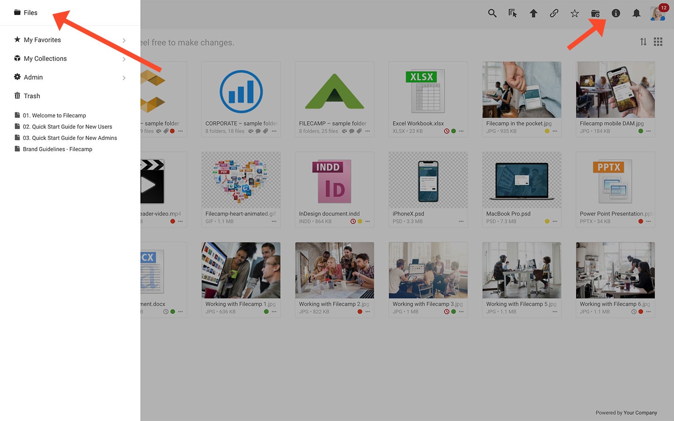Expand the Admin menu chevron
This screenshot has width=674, height=421.
click(x=124, y=78)
